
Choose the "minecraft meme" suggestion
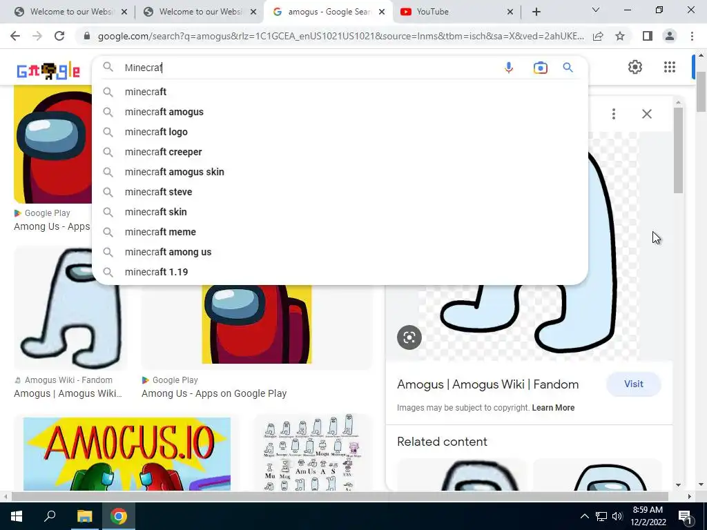click(340, 232)
